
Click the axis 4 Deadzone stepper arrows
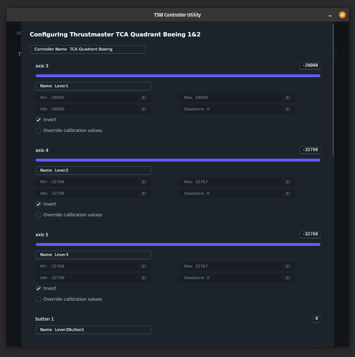click(287, 194)
